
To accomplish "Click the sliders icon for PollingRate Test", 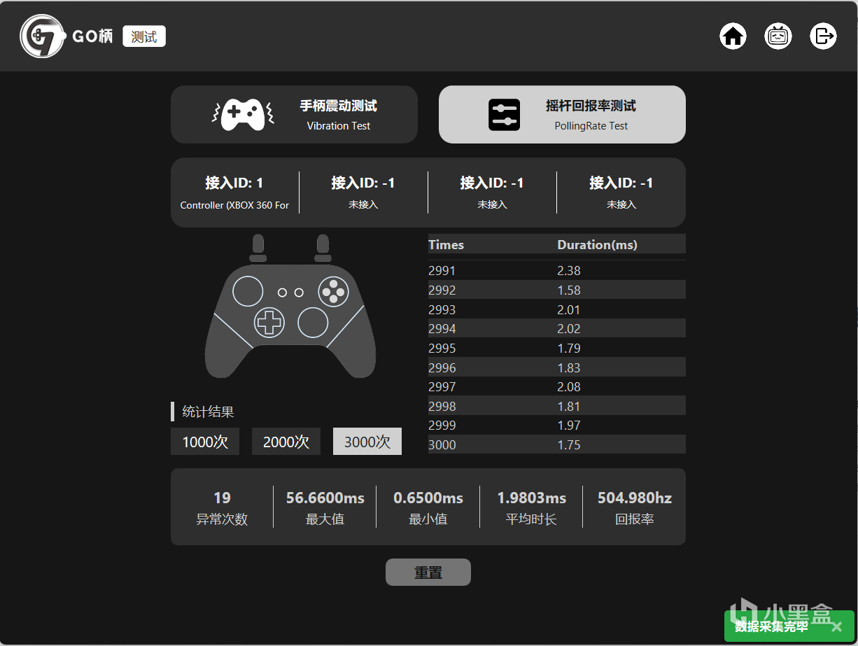I will (504, 115).
